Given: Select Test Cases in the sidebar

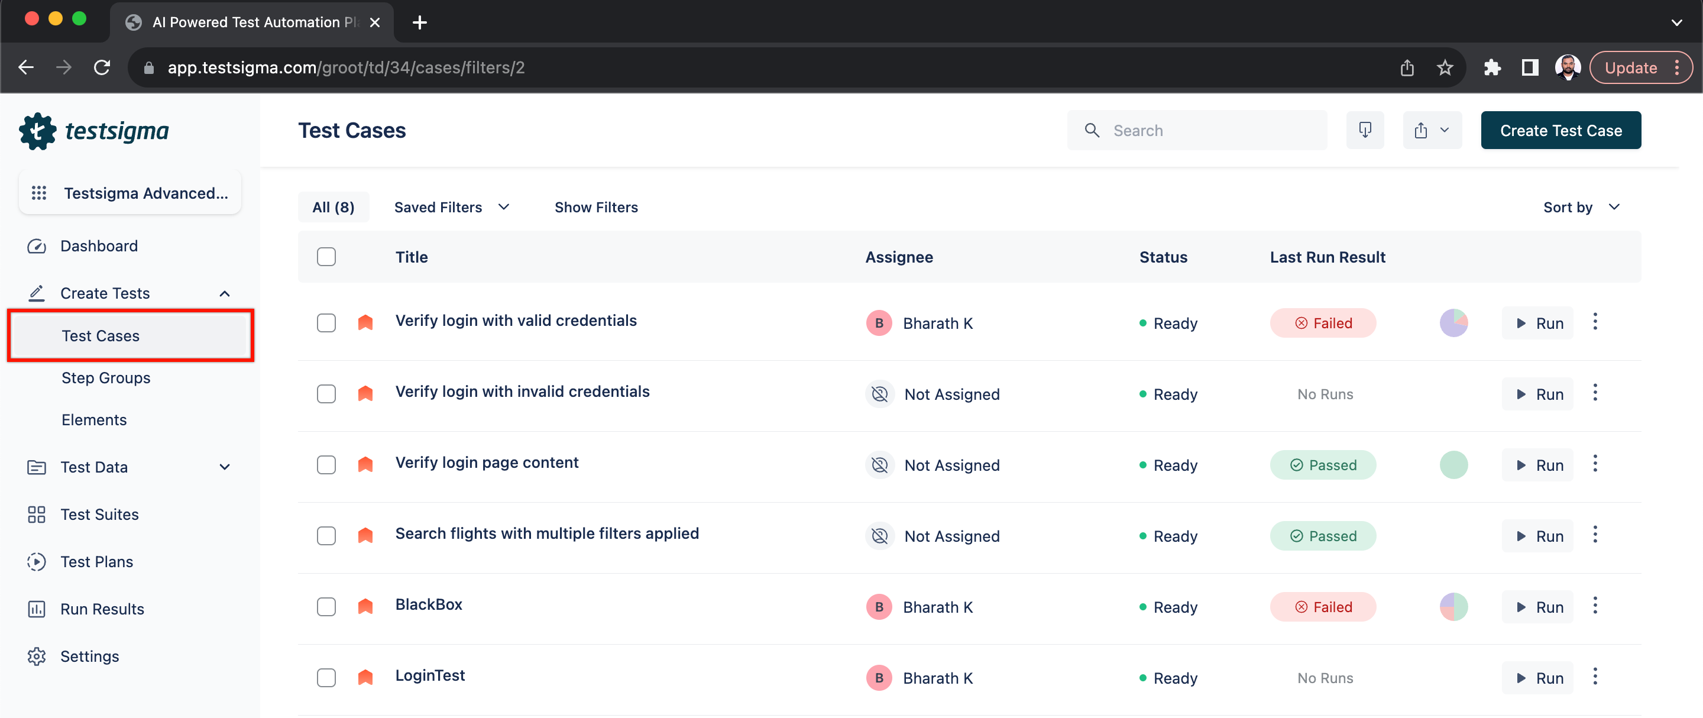Looking at the screenshot, I should [131, 335].
